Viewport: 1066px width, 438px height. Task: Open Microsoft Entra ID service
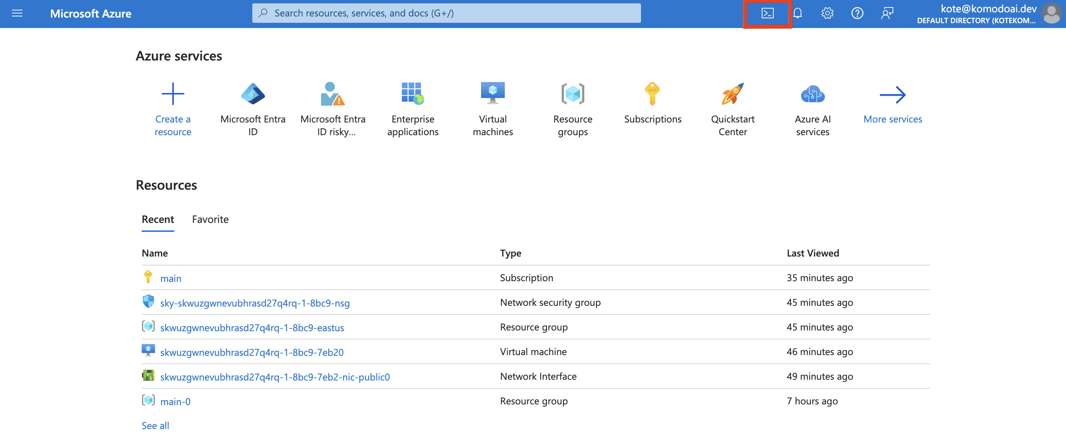click(252, 94)
